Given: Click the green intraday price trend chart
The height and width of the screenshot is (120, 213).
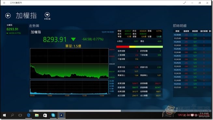Looking at the screenshot, I should click(x=69, y=63).
